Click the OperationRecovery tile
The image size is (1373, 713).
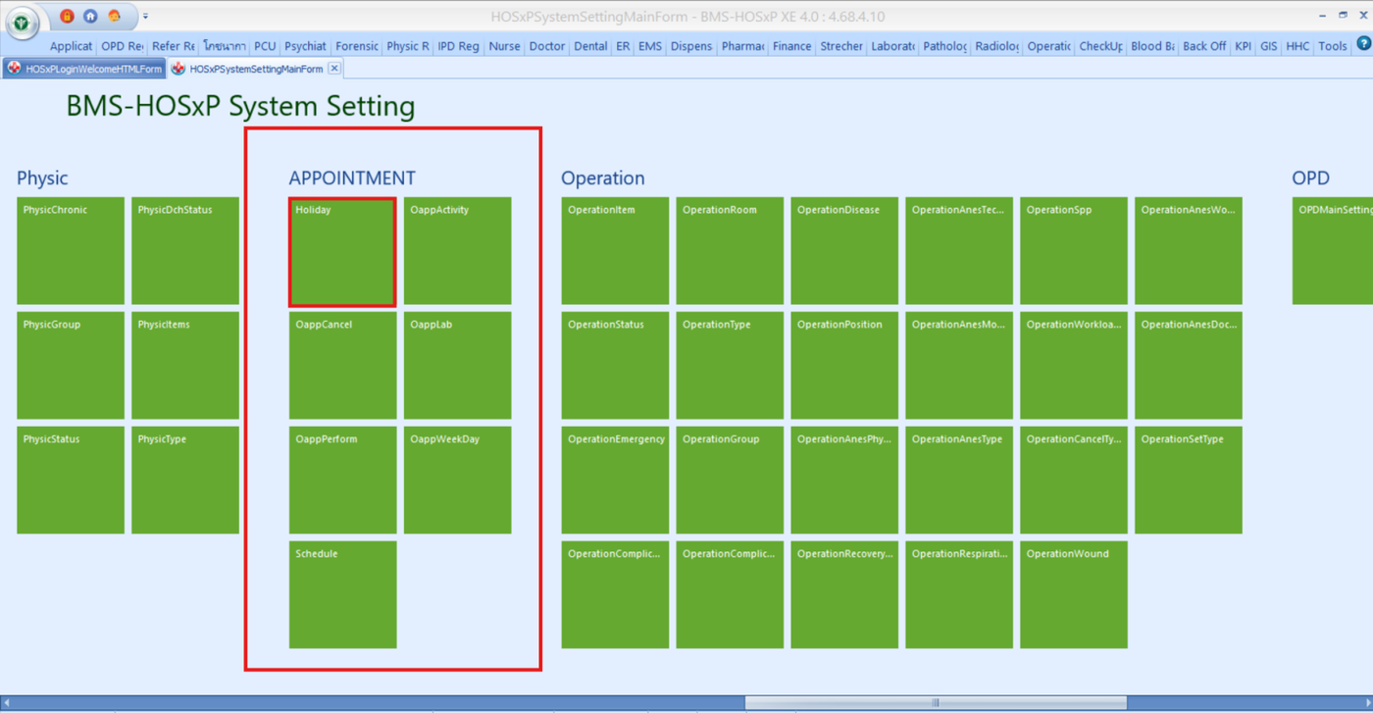point(844,595)
